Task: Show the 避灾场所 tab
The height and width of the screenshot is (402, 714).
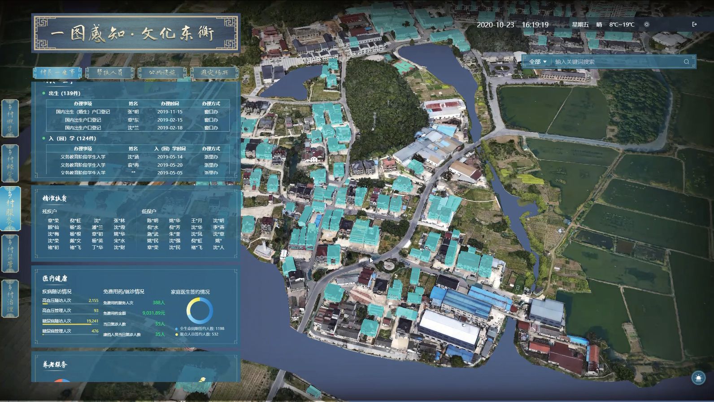Action: 214,72
